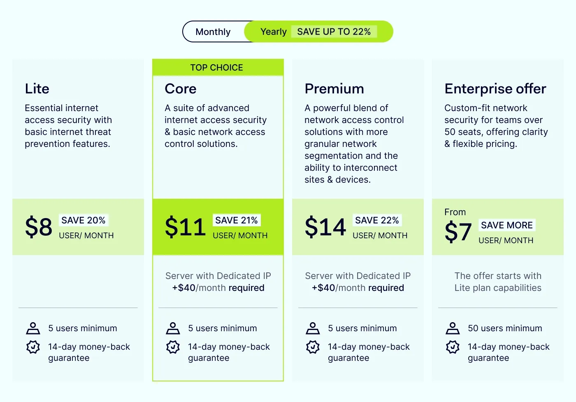576x402 pixels.
Task: Switch billing to Monthly
Action: [213, 31]
